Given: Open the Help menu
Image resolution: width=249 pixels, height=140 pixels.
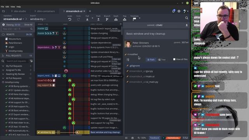Looking at the screenshot, I should point(19,7).
